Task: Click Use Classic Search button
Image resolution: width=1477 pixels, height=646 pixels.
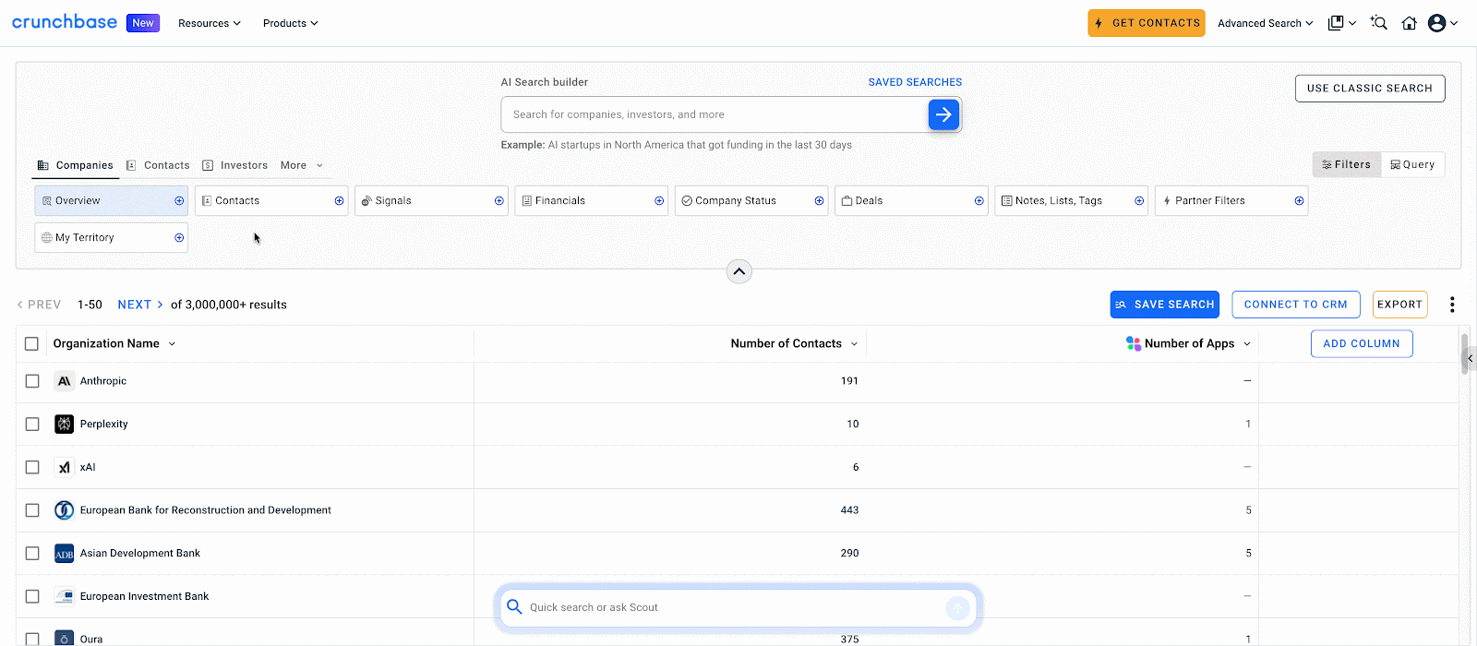Action: (1370, 89)
